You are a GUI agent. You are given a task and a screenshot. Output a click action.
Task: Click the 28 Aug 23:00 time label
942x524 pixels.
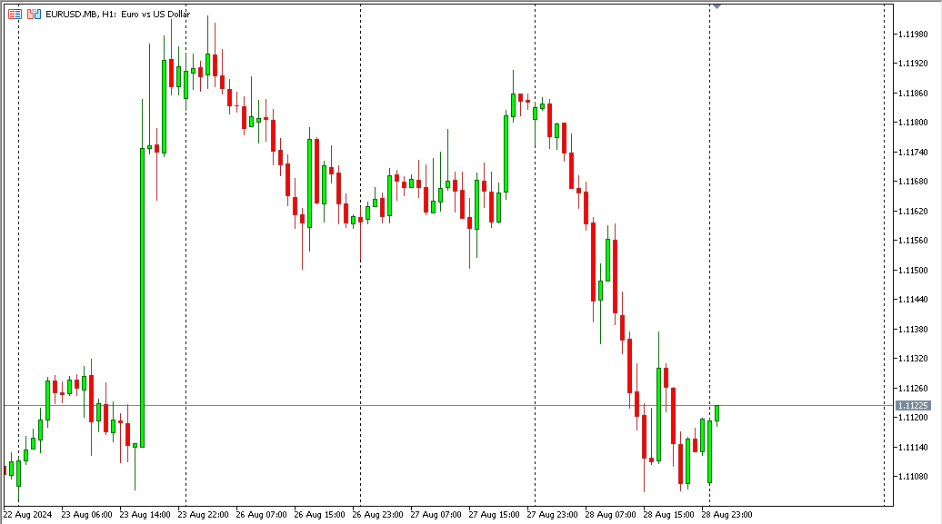(727, 514)
